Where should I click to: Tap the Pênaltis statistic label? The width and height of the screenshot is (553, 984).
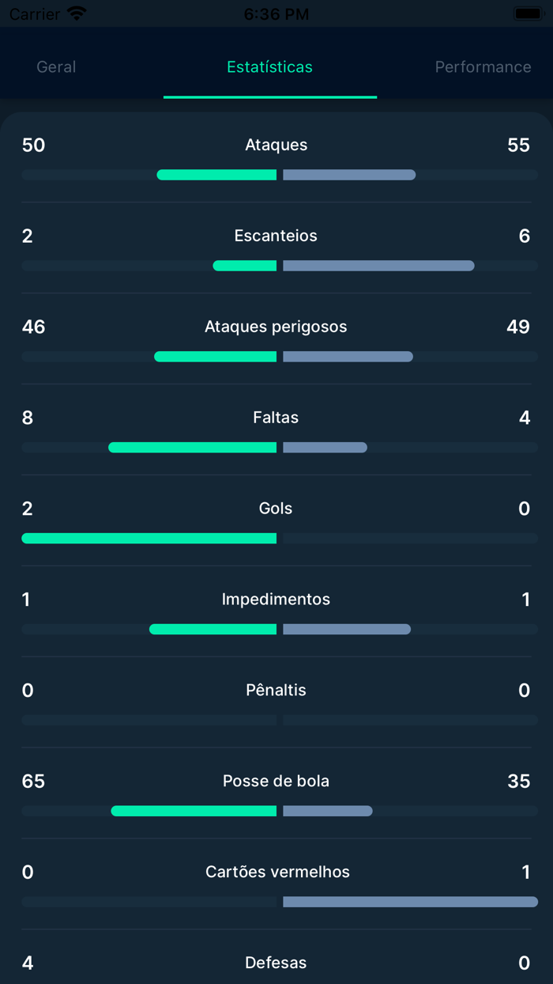(x=276, y=690)
